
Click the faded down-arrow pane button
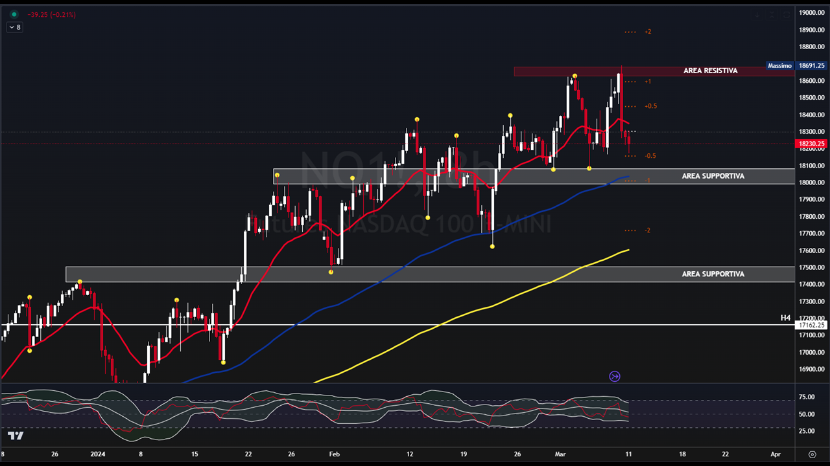[757, 14]
